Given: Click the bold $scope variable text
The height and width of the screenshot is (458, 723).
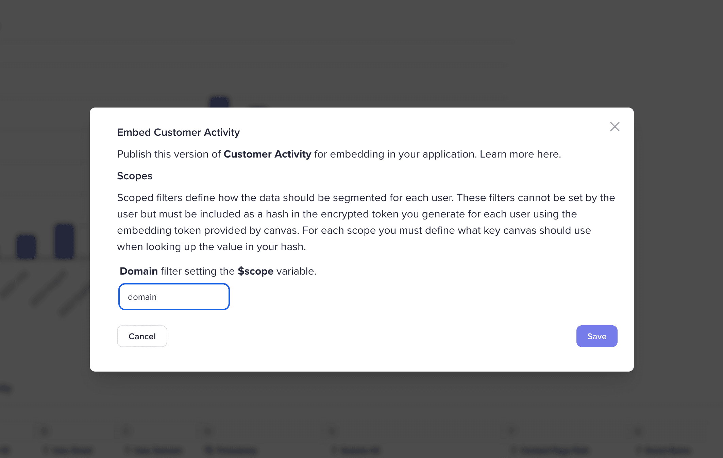Looking at the screenshot, I should (256, 271).
